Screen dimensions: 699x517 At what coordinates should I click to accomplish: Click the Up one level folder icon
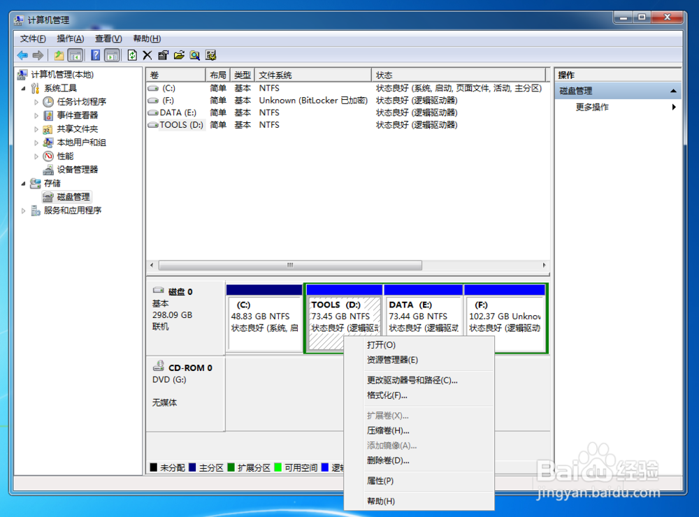coord(59,55)
